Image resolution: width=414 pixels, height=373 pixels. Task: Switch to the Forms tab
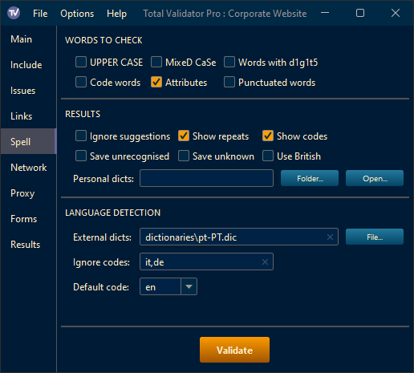point(28,219)
